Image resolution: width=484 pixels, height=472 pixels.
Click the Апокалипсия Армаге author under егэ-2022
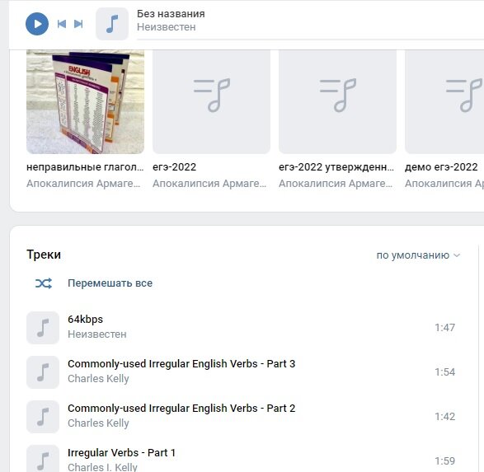click(x=209, y=184)
